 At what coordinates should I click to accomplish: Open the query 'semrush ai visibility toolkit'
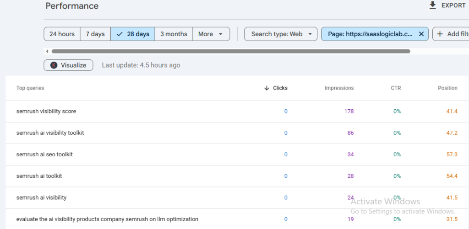coord(50,133)
